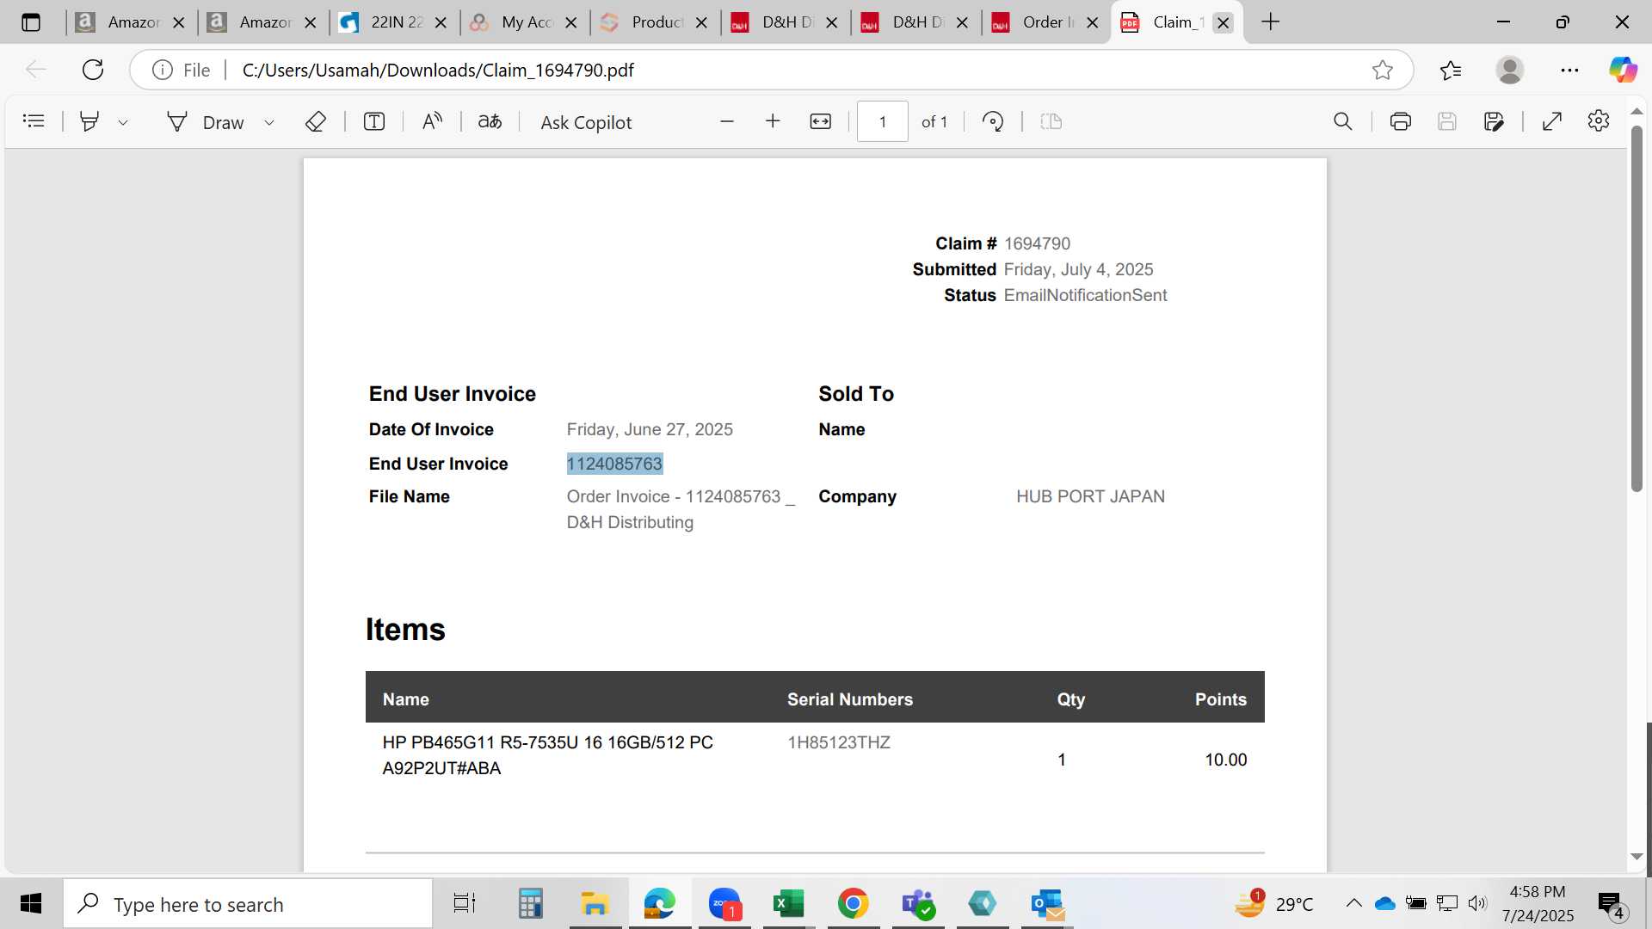Screen dimensions: 1652x929
Task: Open Microsoft Teams from the taskbar
Action: click(x=917, y=904)
